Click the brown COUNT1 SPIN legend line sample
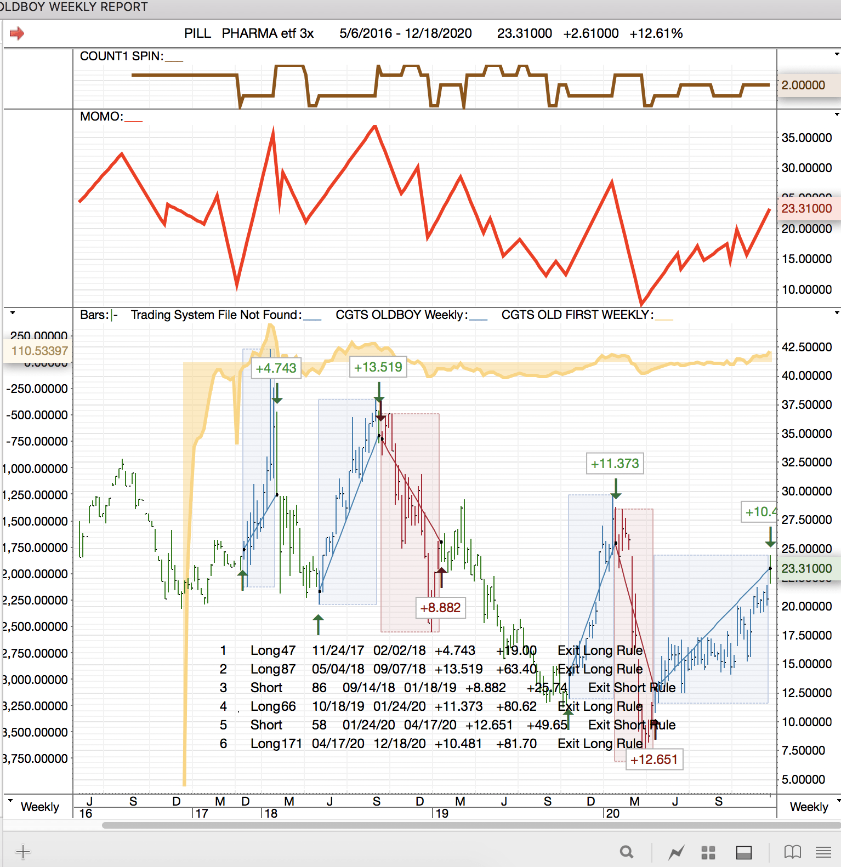 [x=174, y=60]
